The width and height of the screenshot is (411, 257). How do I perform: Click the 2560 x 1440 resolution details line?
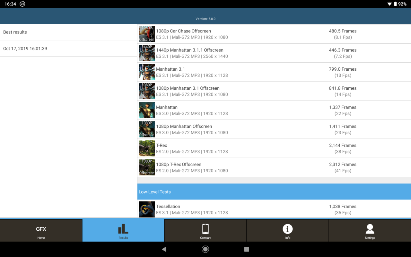192,56
